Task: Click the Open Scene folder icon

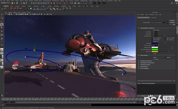Action: 15,3
